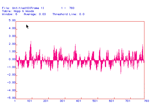The height and width of the screenshot is (108, 150).
Task: Click the y-axis label 5.00
Action: point(12,20)
